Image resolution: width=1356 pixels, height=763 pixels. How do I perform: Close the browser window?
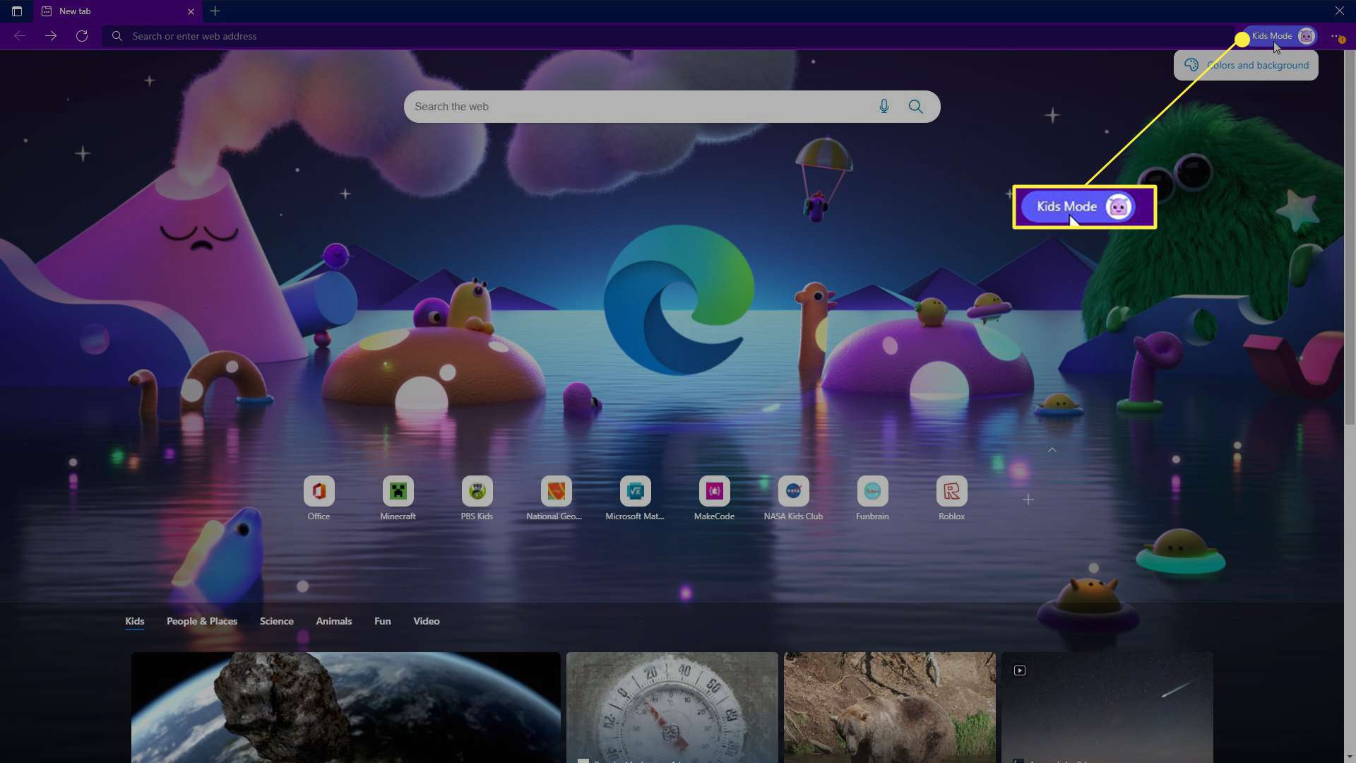click(1340, 11)
